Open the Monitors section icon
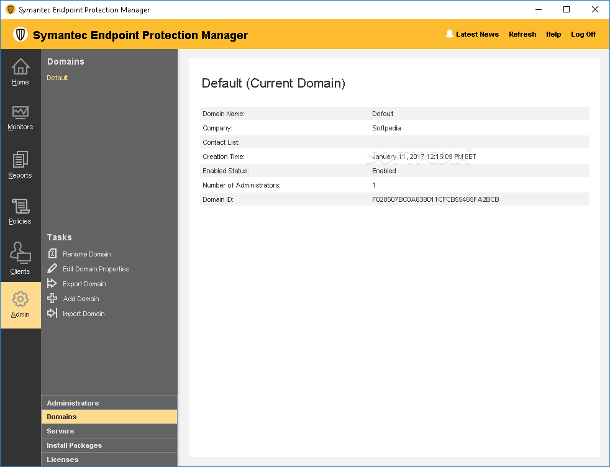The image size is (610, 467). (20, 113)
